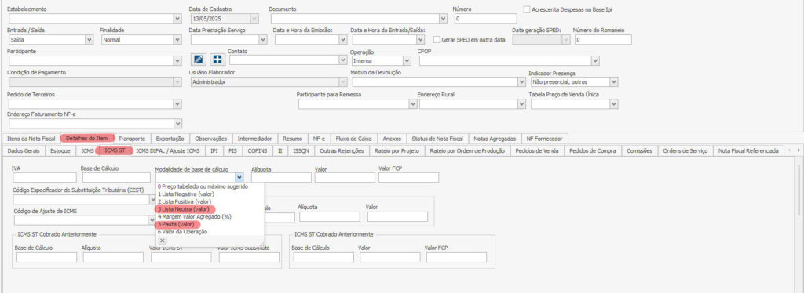The height and width of the screenshot is (293, 804).
Task: Toggle Gerar SPED em outra data checkbox
Action: point(437,39)
